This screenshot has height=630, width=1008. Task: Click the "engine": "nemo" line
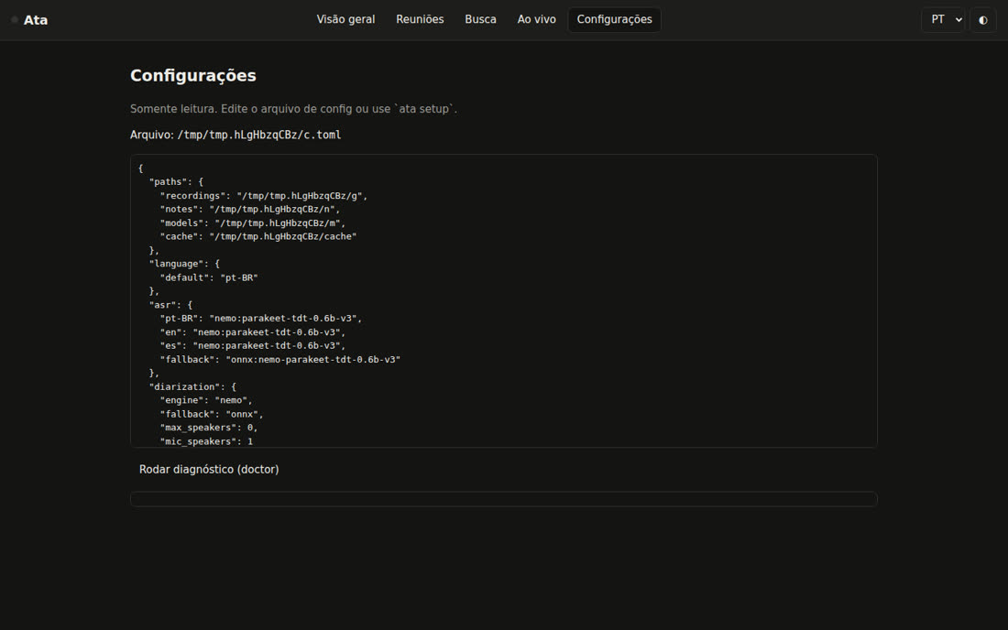[206, 400]
